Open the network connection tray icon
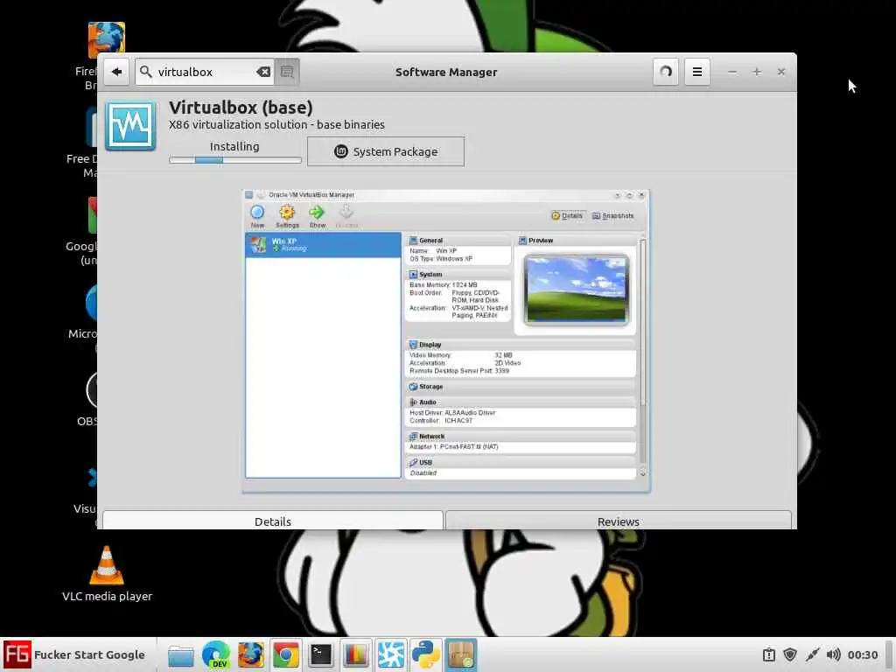Viewport: 896px width, 672px height. (x=812, y=654)
